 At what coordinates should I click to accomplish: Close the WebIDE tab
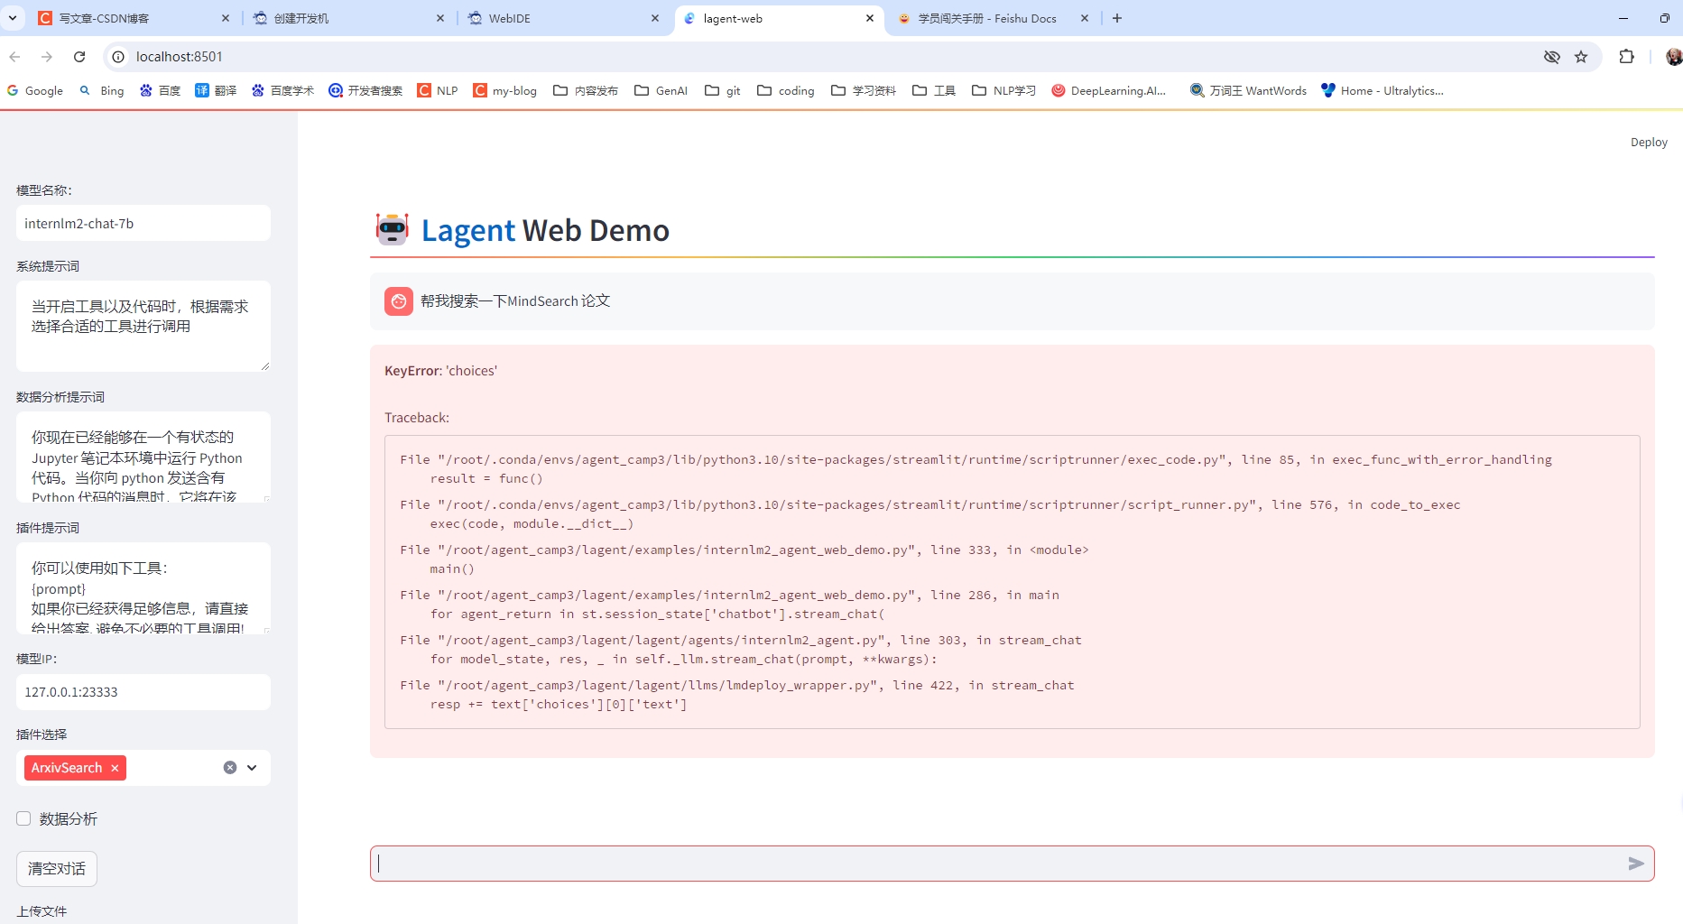pyautogui.click(x=655, y=18)
